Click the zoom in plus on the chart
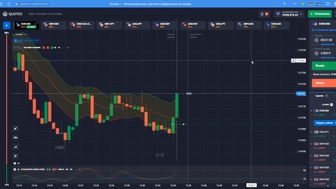Viewport: 336px width, 189px height. [162, 155]
